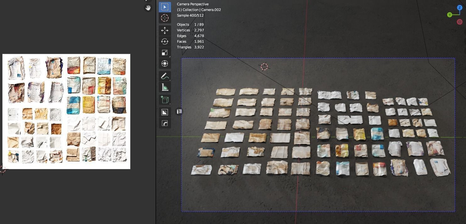The image size is (466, 224).
Task: Pick the Rotate tool
Action: [165, 41]
